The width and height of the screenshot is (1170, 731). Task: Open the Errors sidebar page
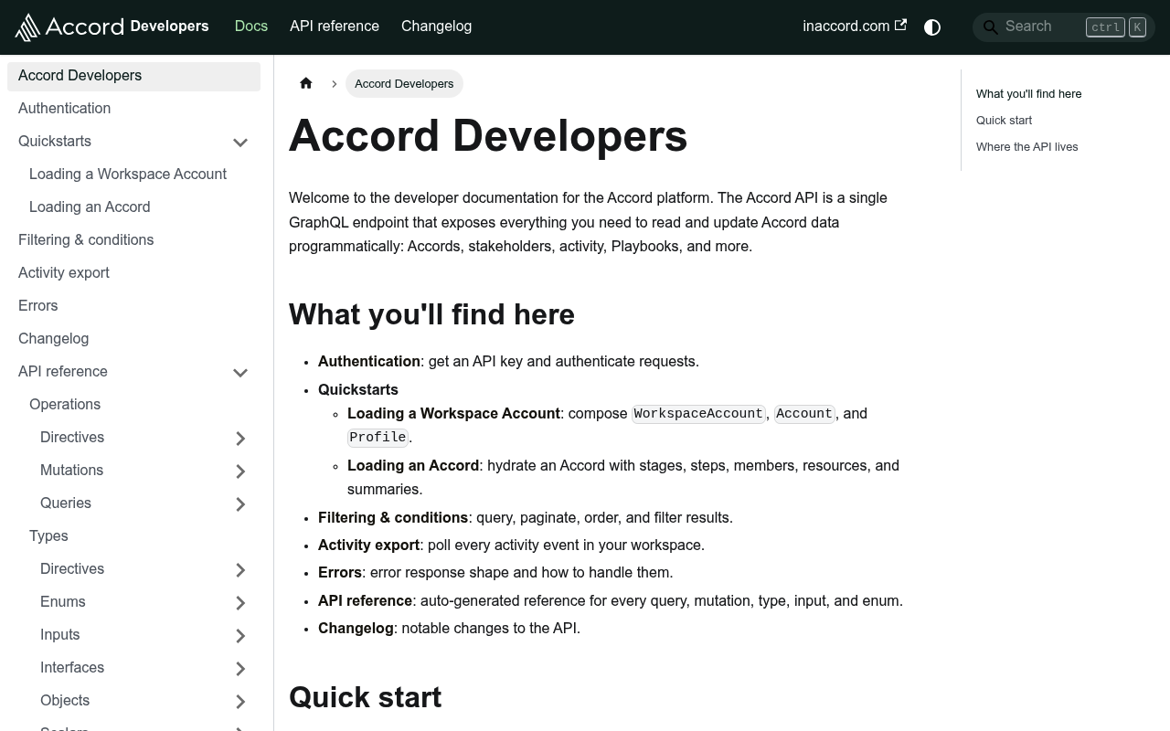[x=133, y=306]
